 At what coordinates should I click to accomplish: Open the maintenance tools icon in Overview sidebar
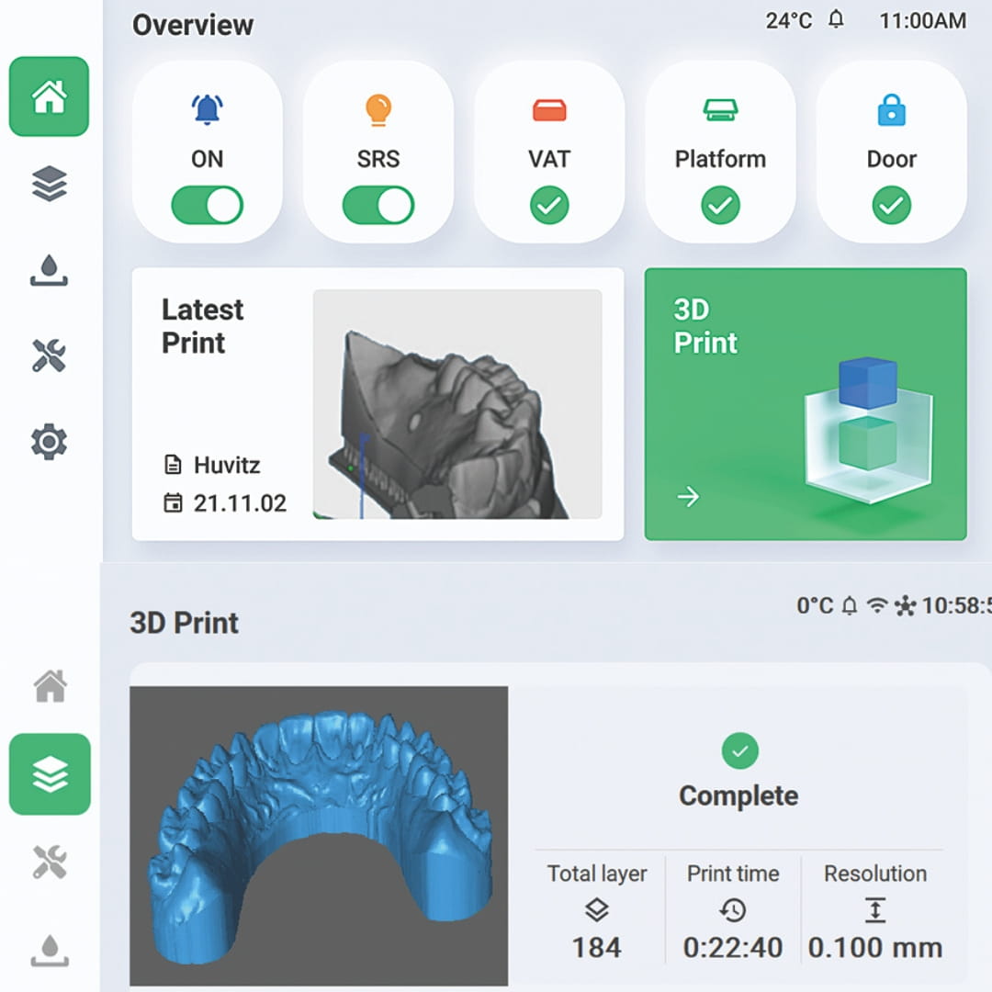49,355
